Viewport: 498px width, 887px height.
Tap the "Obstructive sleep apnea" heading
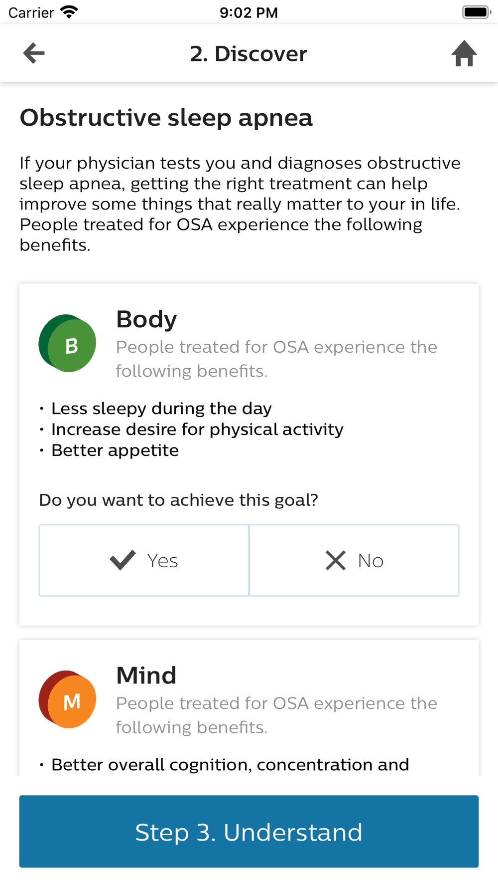166,118
